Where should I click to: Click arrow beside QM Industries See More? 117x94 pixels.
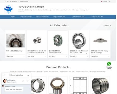(67, 56)
